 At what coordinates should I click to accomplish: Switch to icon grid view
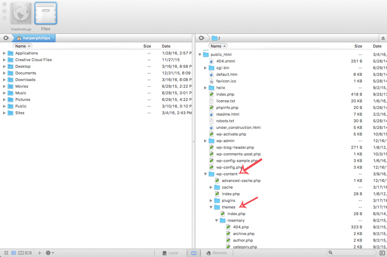point(6,253)
